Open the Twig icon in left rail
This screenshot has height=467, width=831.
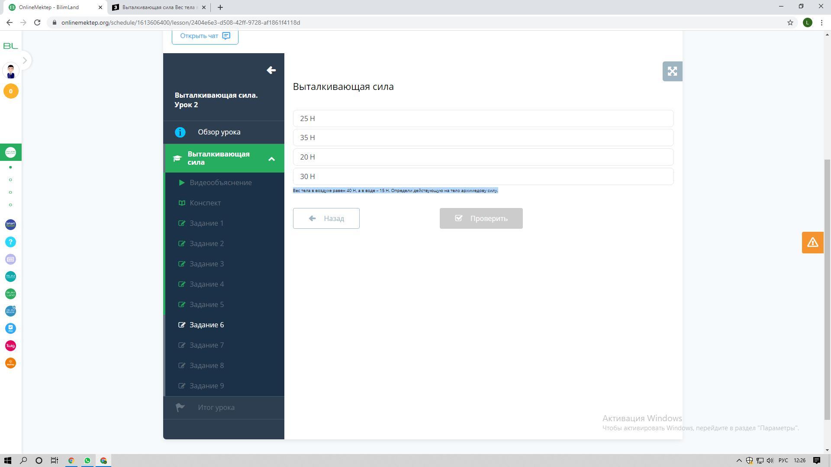(x=11, y=345)
